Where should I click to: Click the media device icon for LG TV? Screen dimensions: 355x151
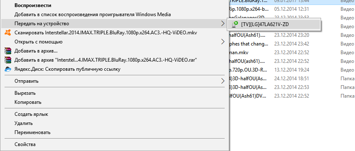click(235, 24)
